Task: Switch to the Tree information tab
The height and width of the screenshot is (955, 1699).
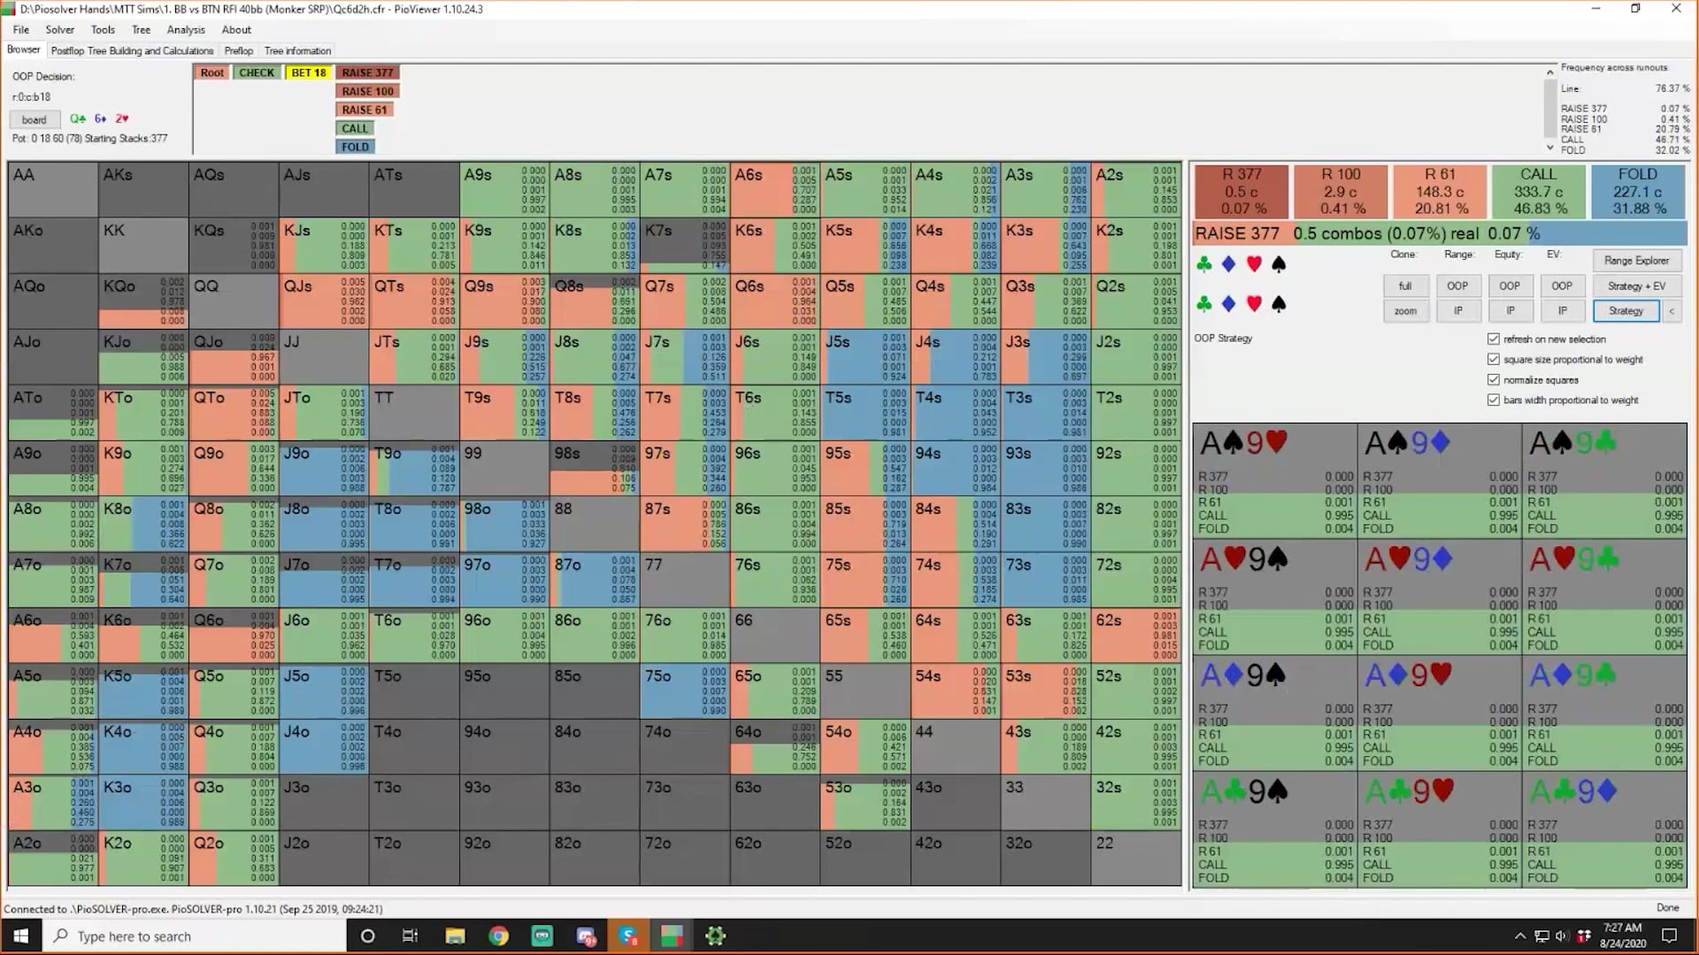Action: coord(297,50)
